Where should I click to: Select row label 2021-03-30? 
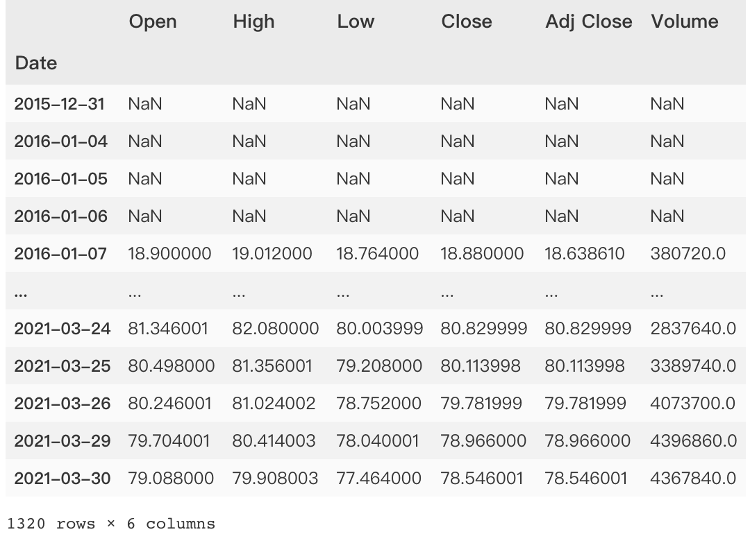point(62,478)
